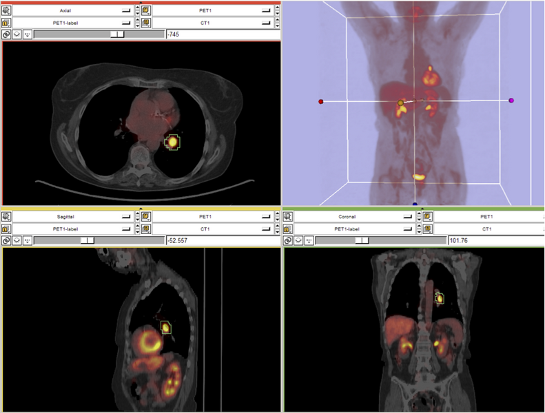Image resolution: width=545 pixels, height=413 pixels.
Task: Open label layer icon in Axial panel
Action: pos(6,23)
